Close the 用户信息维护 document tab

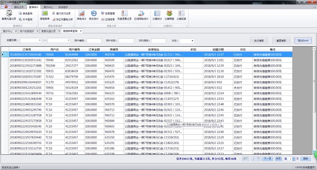38,31
